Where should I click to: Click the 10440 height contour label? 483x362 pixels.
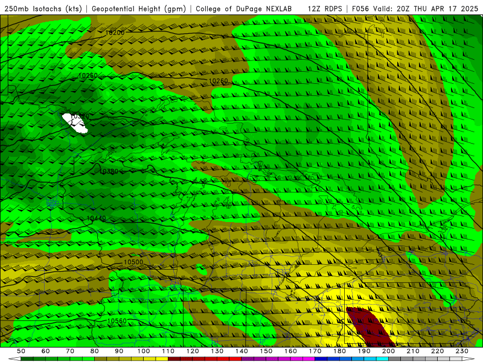click(97, 218)
